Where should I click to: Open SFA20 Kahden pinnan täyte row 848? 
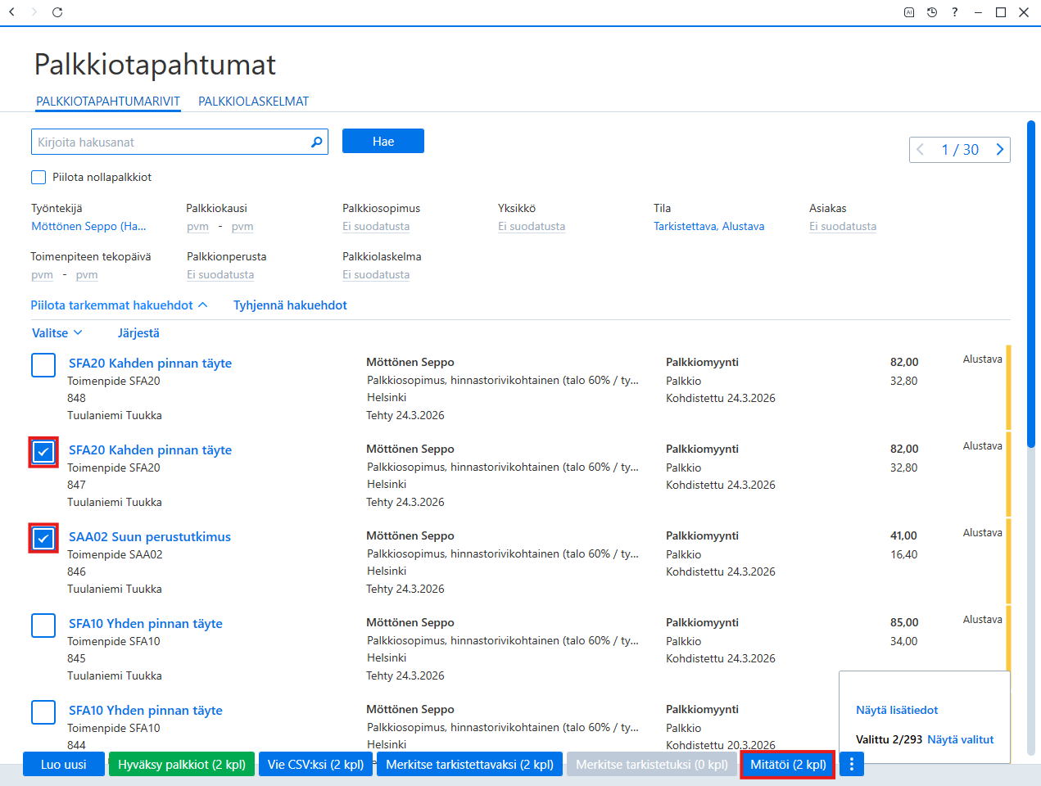coord(150,364)
